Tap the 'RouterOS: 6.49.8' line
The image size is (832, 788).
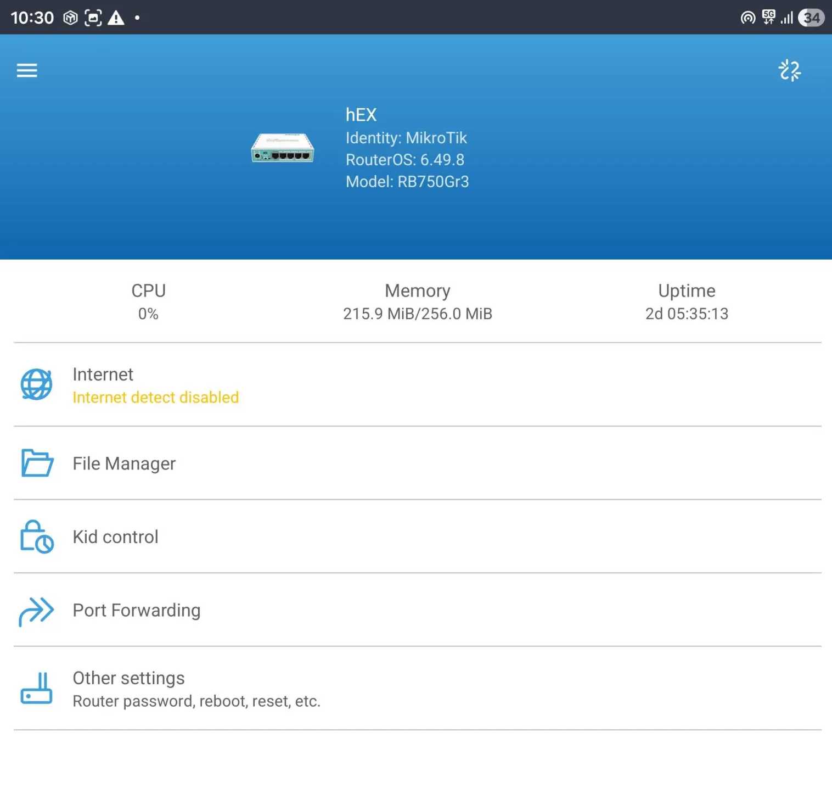coord(405,160)
